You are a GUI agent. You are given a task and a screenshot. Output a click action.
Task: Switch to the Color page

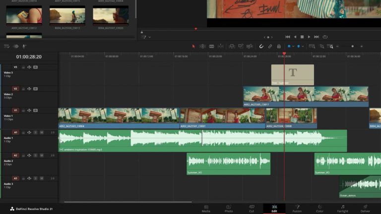(320, 209)
